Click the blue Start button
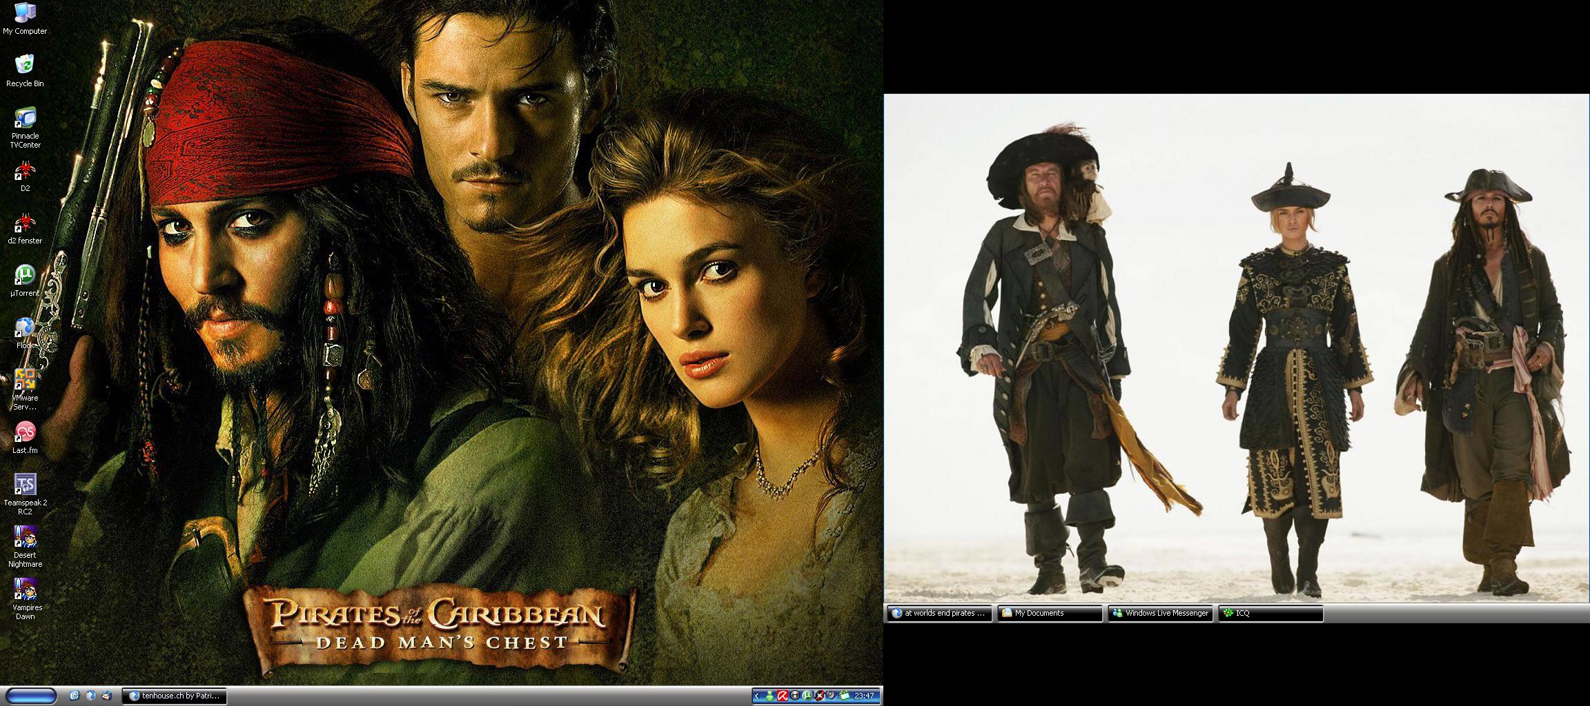The width and height of the screenshot is (1590, 706). point(31,696)
